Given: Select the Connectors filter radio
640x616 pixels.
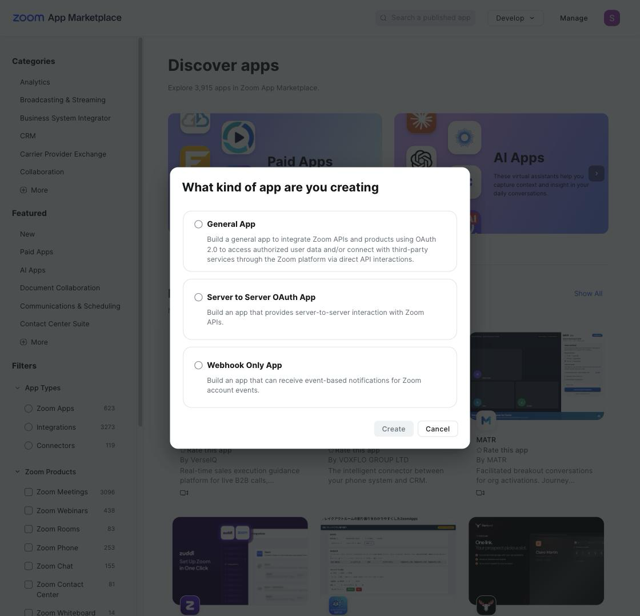Looking at the screenshot, I should coord(29,445).
